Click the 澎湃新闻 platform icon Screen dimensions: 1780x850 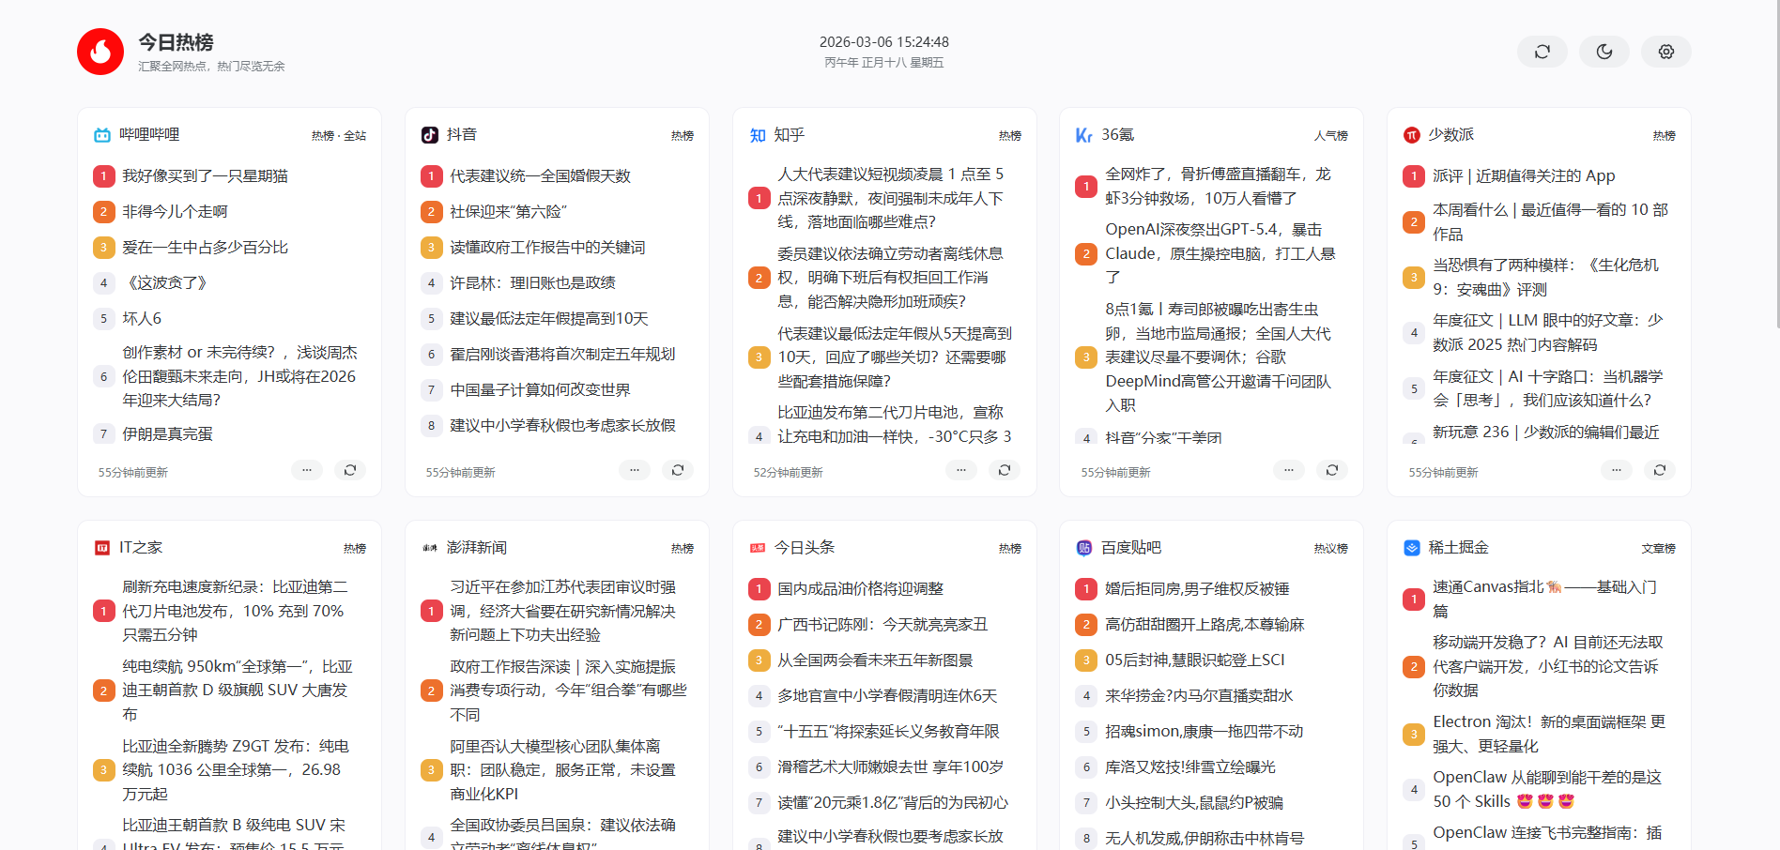point(430,548)
